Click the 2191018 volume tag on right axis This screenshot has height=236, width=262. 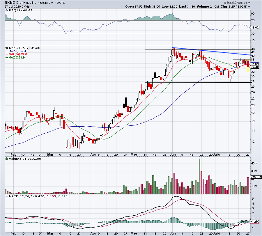(256, 177)
